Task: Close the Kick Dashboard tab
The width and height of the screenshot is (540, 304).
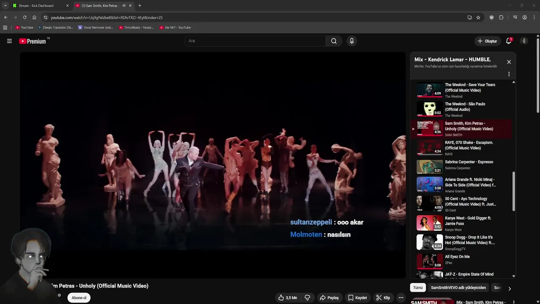Action: [67, 5]
